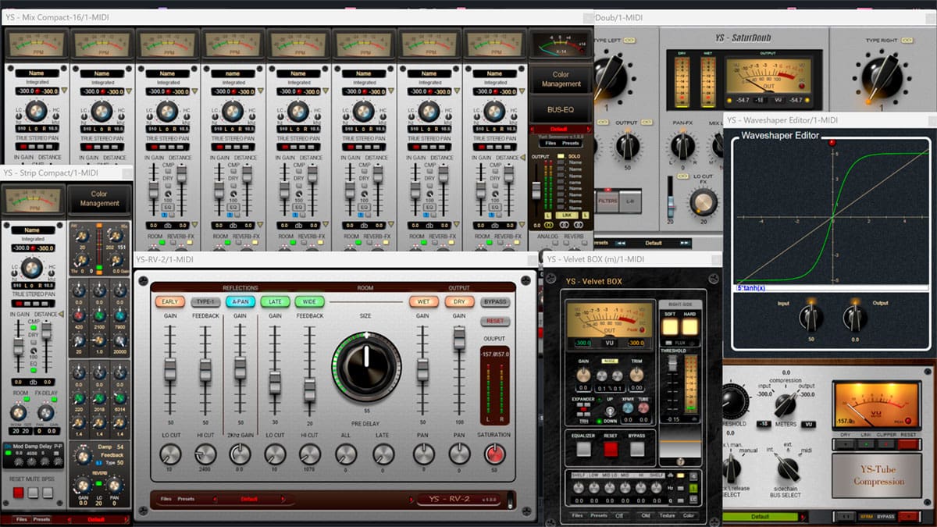937x527 pixels.
Task: Click the red RESET button in Velvet BOX
Action: pyautogui.click(x=611, y=449)
